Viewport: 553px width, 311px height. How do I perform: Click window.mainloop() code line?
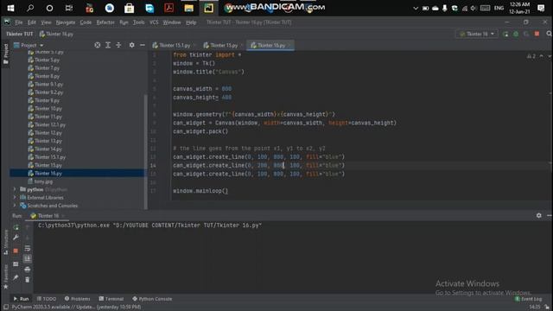[x=200, y=191]
